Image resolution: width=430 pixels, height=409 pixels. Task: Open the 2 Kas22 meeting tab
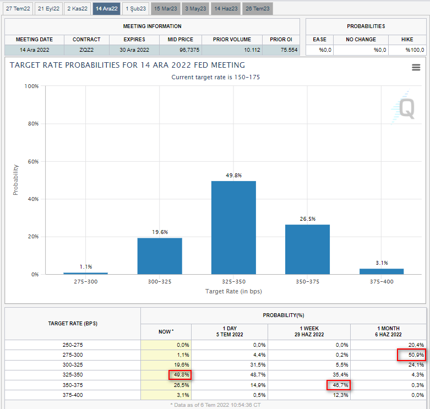coord(77,8)
